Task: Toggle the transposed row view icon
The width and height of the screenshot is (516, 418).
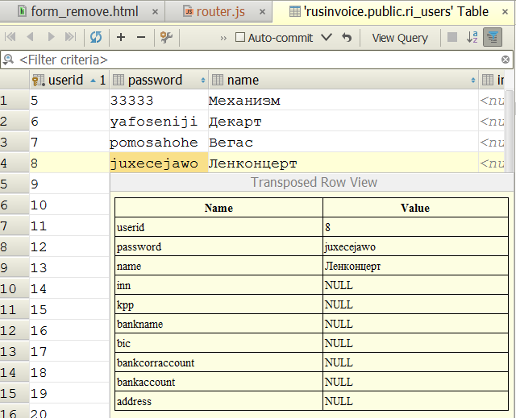Action: 492,38
